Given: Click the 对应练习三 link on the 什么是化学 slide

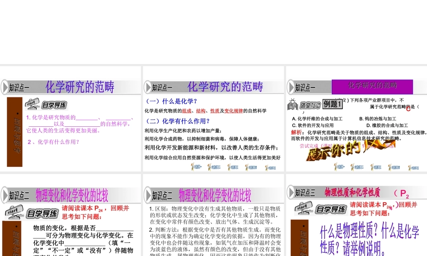Looking at the screenshot, I should 233,167.
